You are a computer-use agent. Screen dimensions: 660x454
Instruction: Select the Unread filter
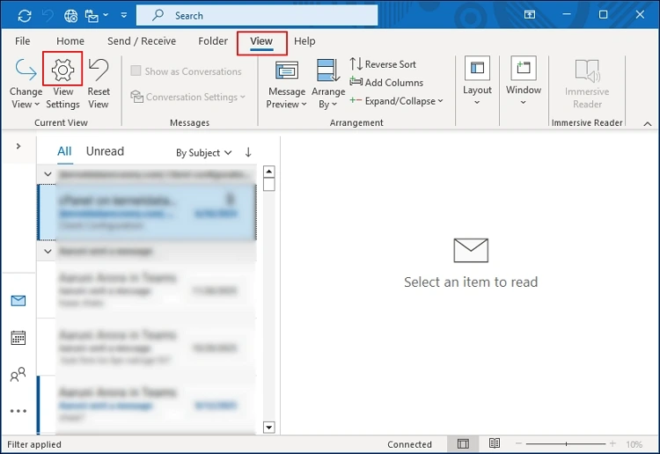pyautogui.click(x=105, y=151)
